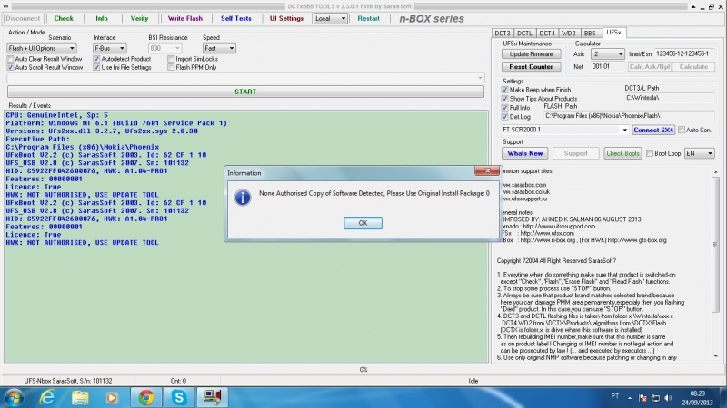
Task: Click Reset Counter button
Action: pos(531,66)
